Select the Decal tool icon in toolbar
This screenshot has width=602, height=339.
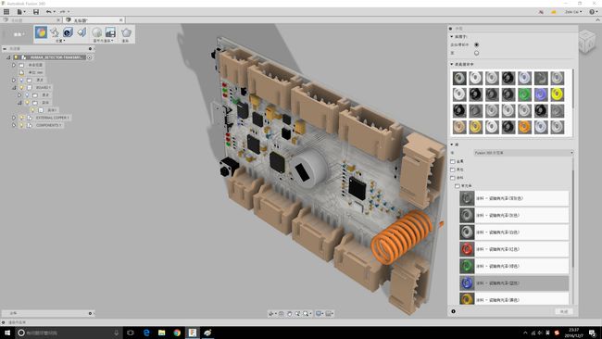point(82,32)
